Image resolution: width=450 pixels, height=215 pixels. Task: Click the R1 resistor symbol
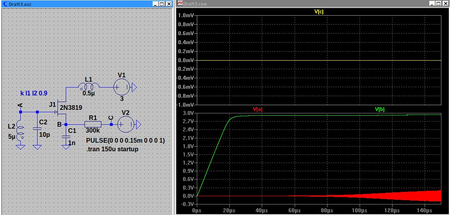pyautogui.click(x=93, y=124)
